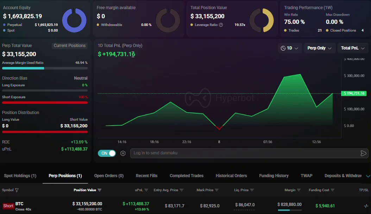371x214 pixels.
Task: Click the Account Equity donut chart
Action: click(x=74, y=20)
